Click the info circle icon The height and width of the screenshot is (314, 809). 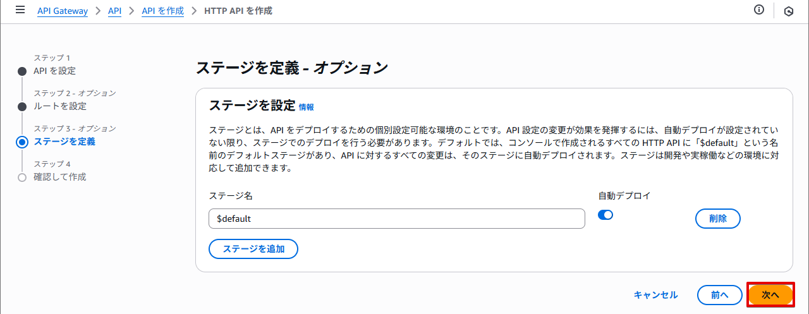point(759,10)
